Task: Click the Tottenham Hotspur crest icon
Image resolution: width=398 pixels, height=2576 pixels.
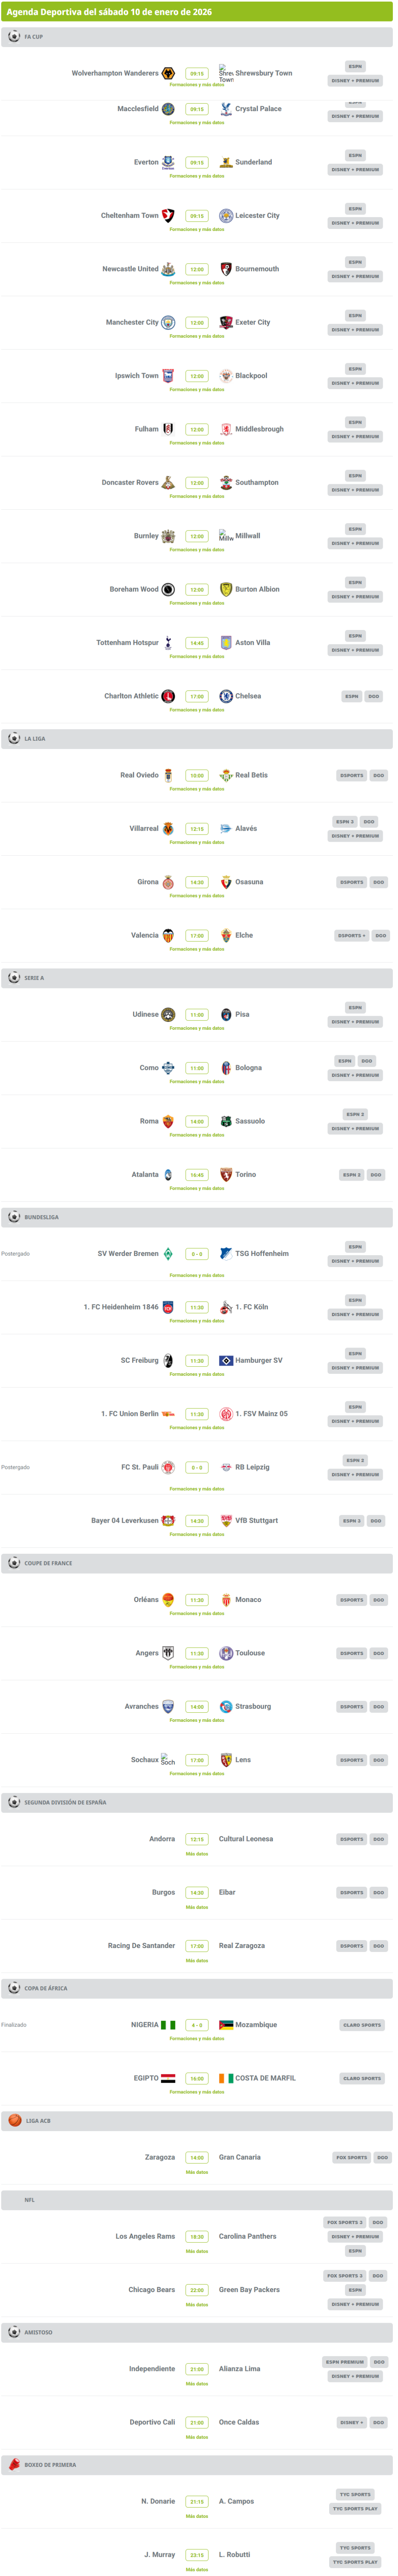Action: click(x=168, y=643)
